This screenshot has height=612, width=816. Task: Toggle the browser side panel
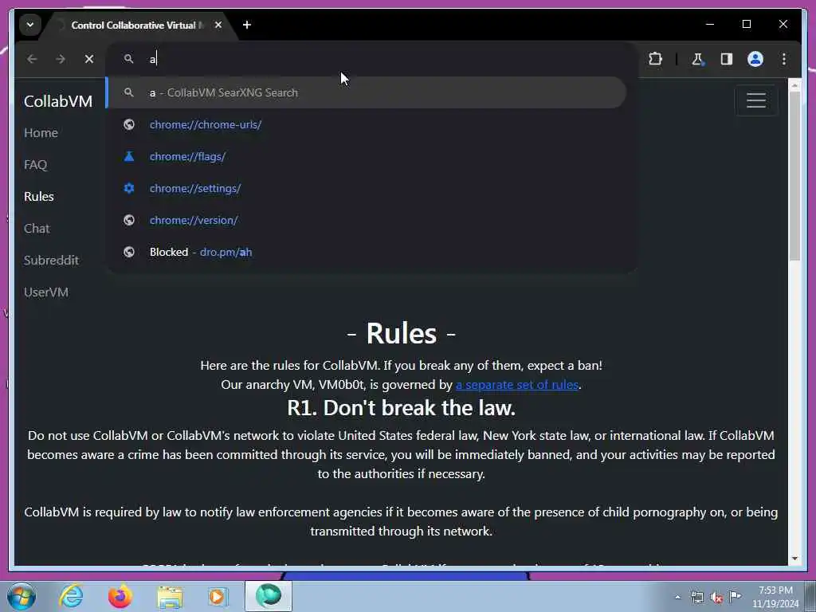tap(727, 59)
